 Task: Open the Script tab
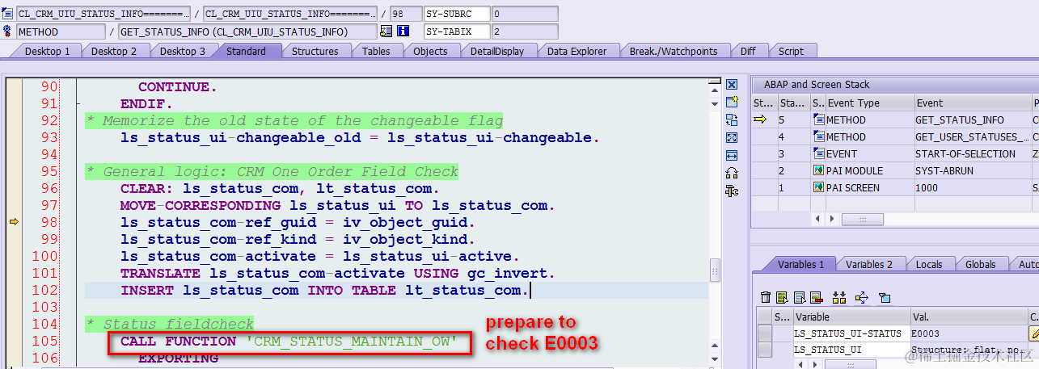click(x=791, y=51)
